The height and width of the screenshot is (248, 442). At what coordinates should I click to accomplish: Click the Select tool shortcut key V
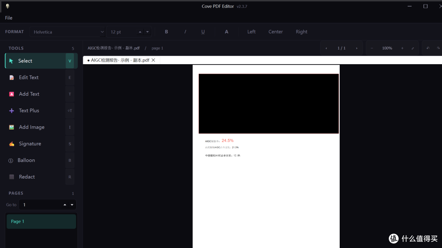(x=70, y=61)
